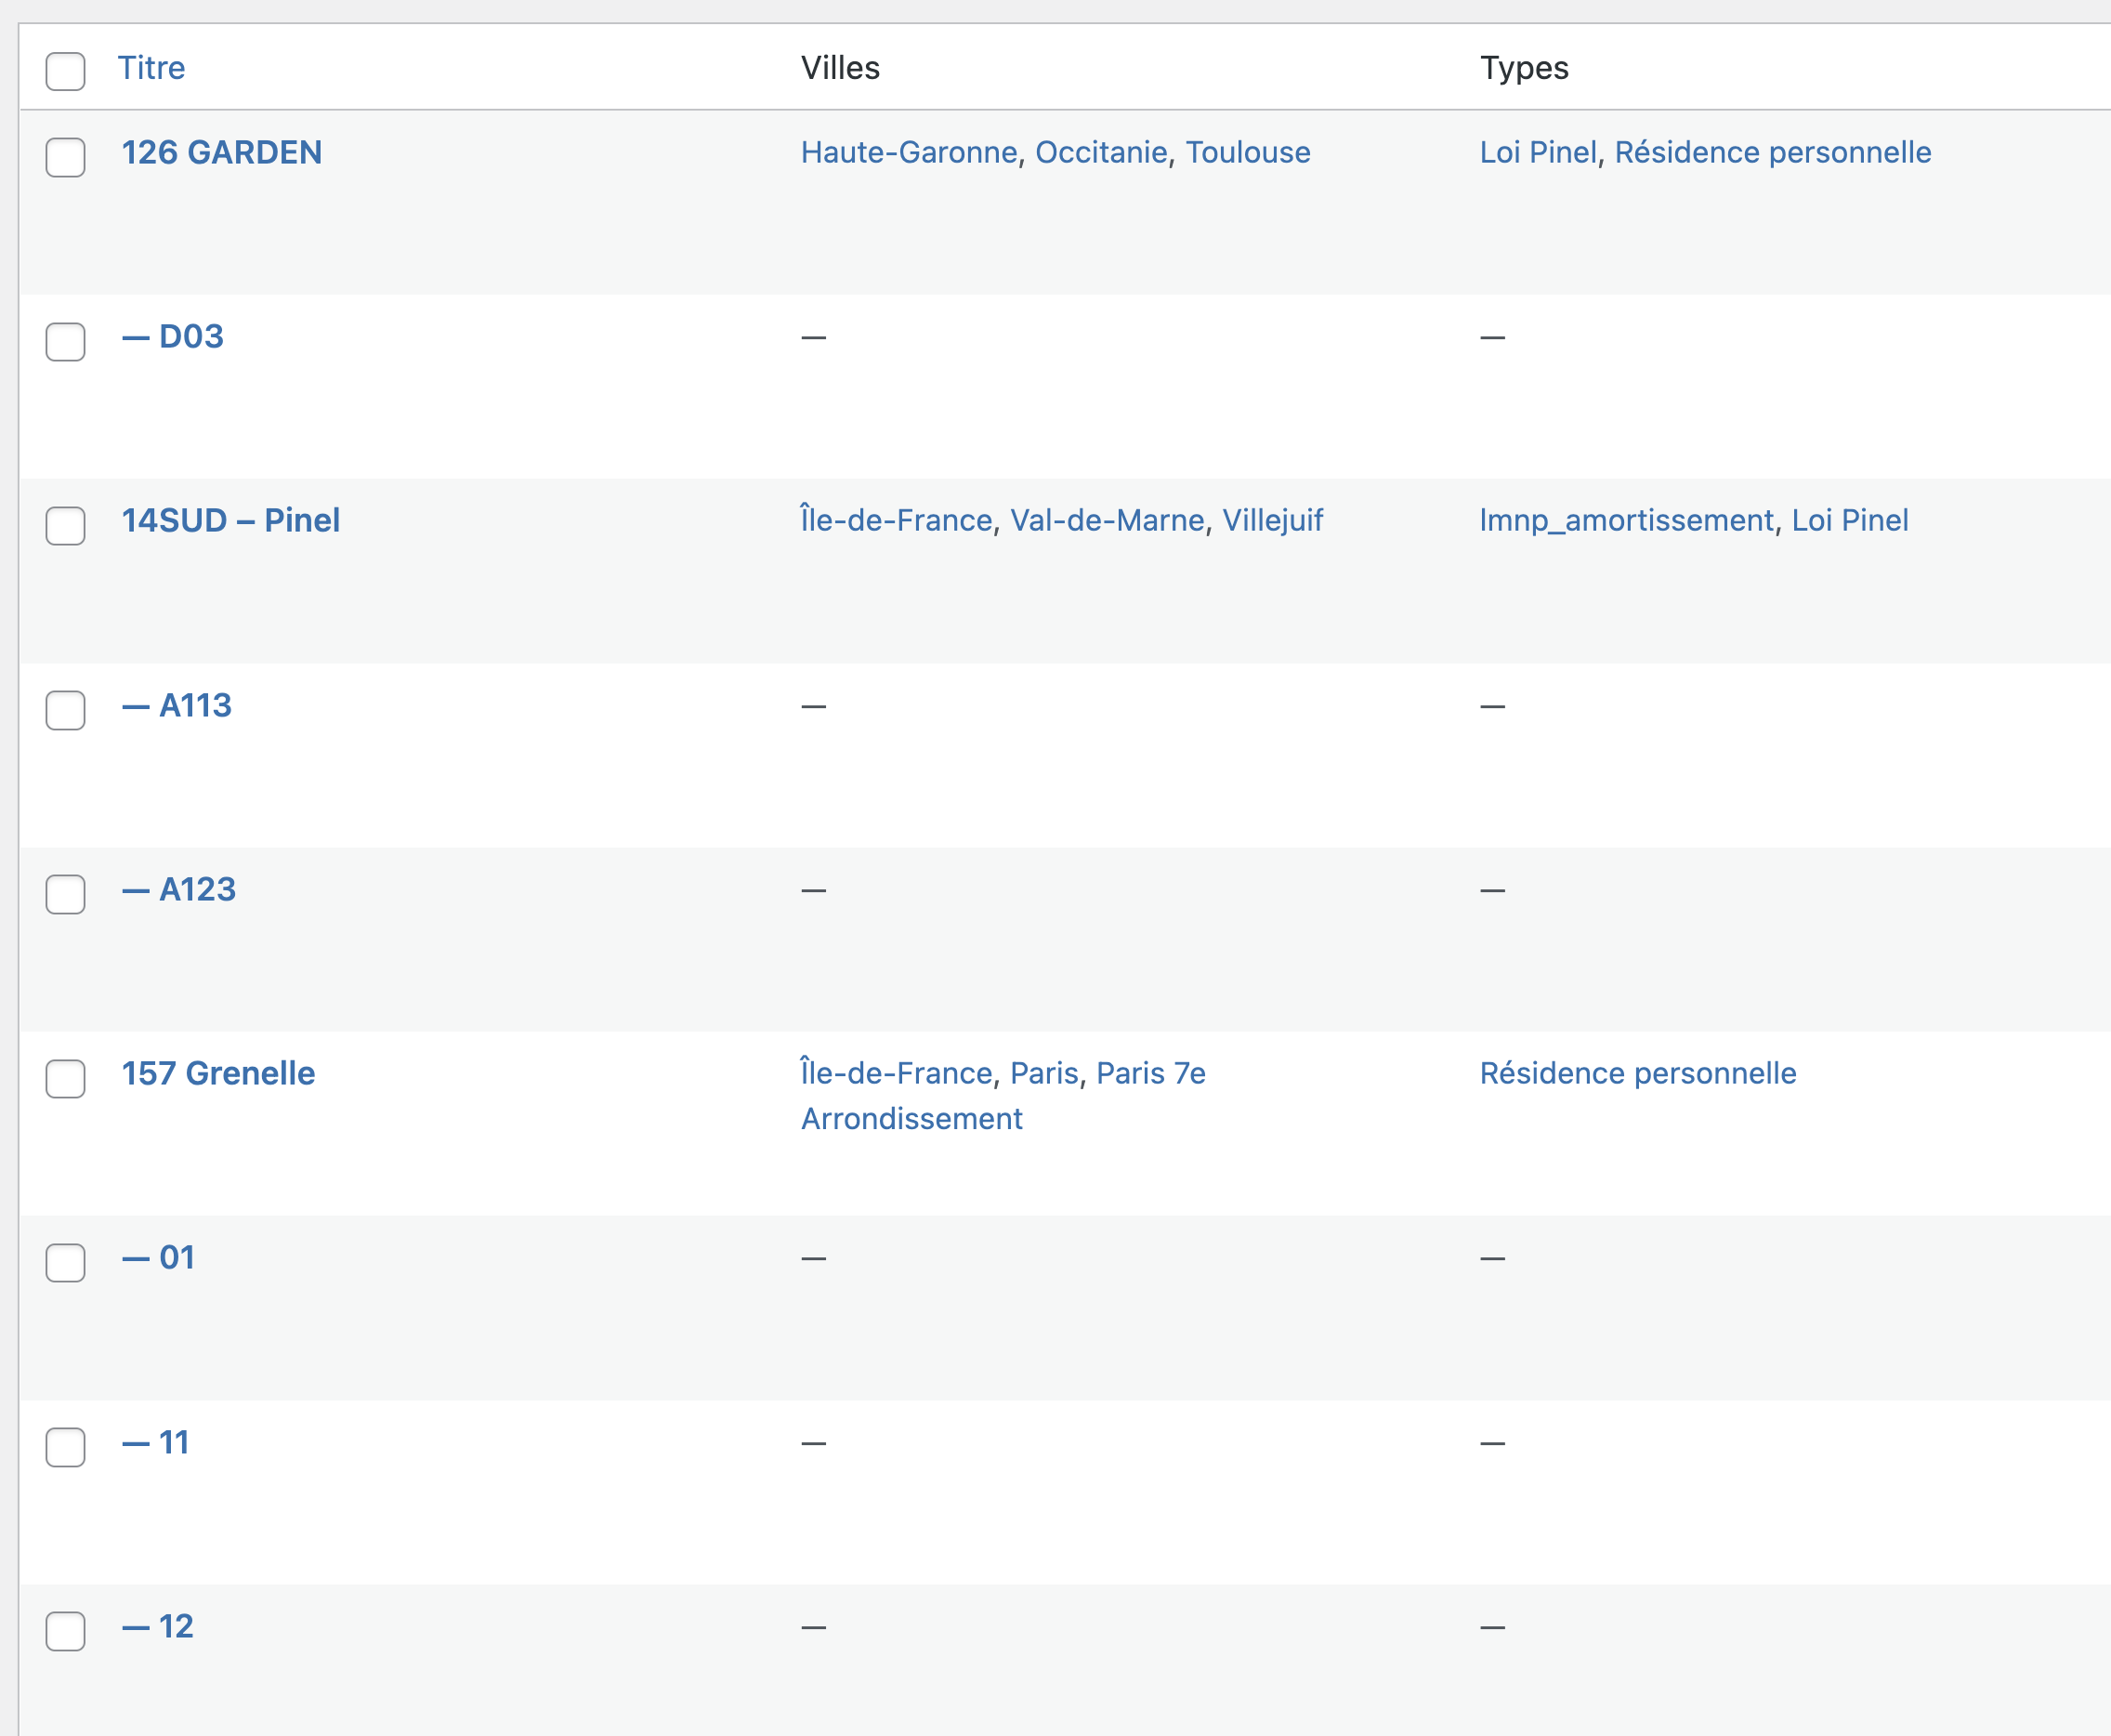Open the 157 Grenelle entry
The image size is (2111, 1736).
click(x=218, y=1073)
